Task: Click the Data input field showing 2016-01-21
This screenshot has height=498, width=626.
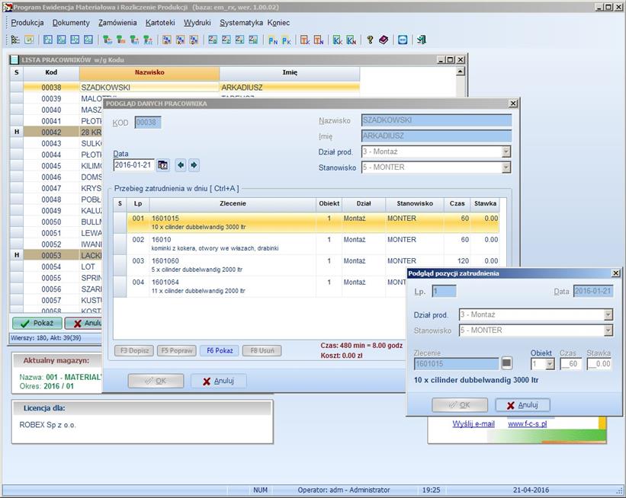Action: [x=134, y=165]
